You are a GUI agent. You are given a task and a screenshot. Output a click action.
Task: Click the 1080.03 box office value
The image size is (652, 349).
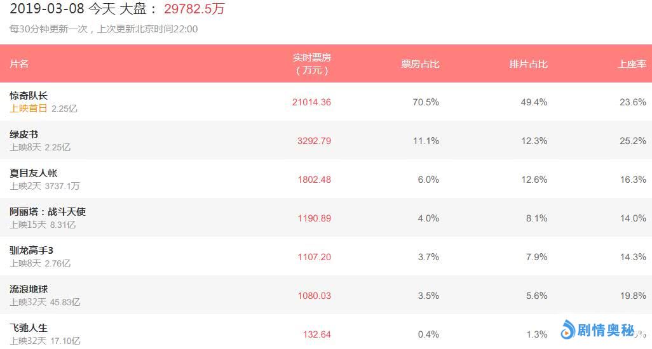[314, 296]
